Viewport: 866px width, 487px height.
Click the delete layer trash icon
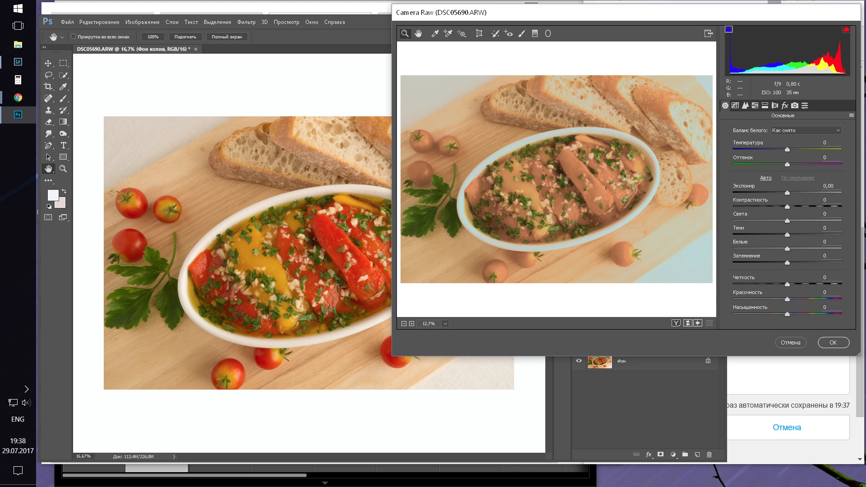point(709,455)
